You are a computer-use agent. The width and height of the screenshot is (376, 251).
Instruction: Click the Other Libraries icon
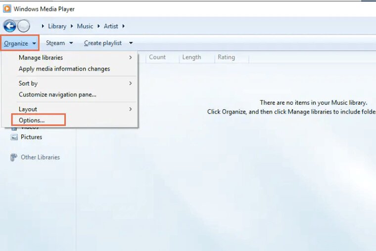pos(14,157)
